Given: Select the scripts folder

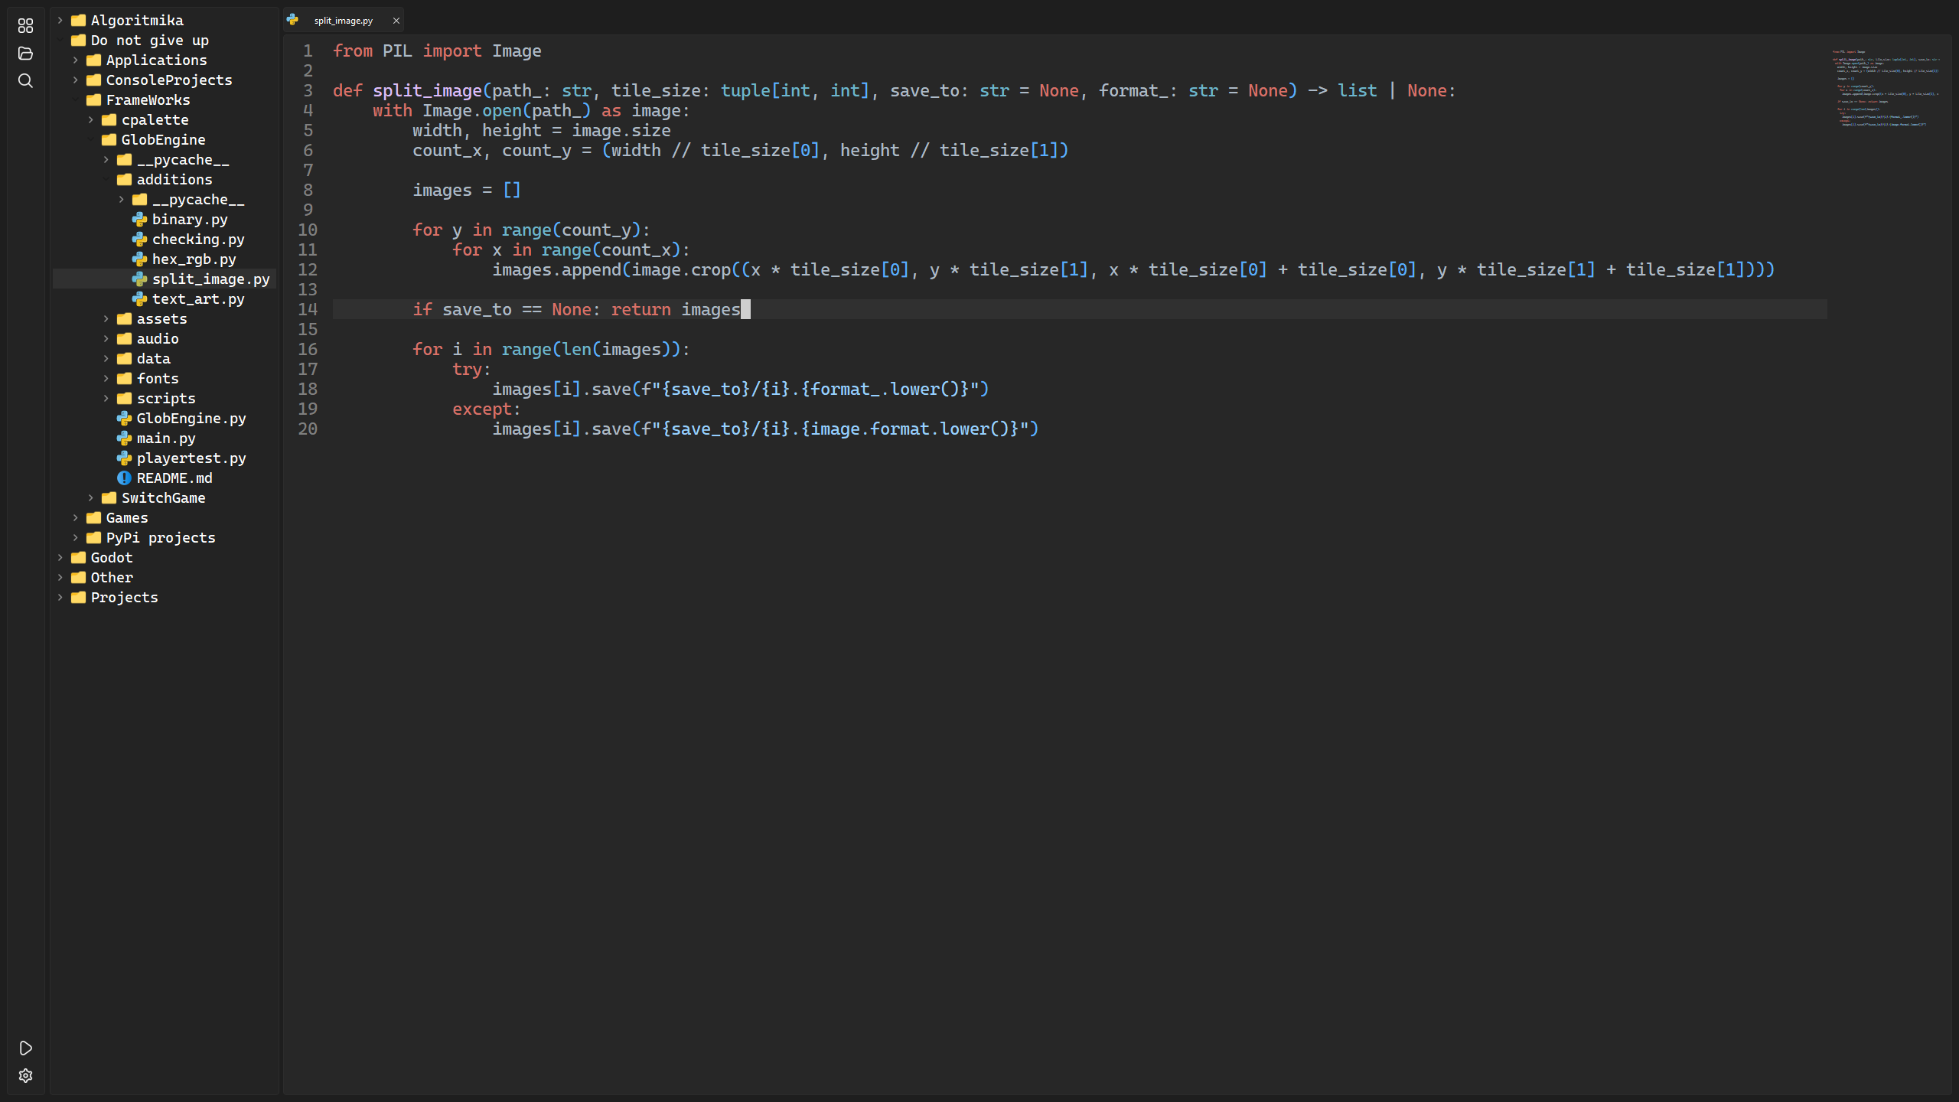Looking at the screenshot, I should 165,399.
